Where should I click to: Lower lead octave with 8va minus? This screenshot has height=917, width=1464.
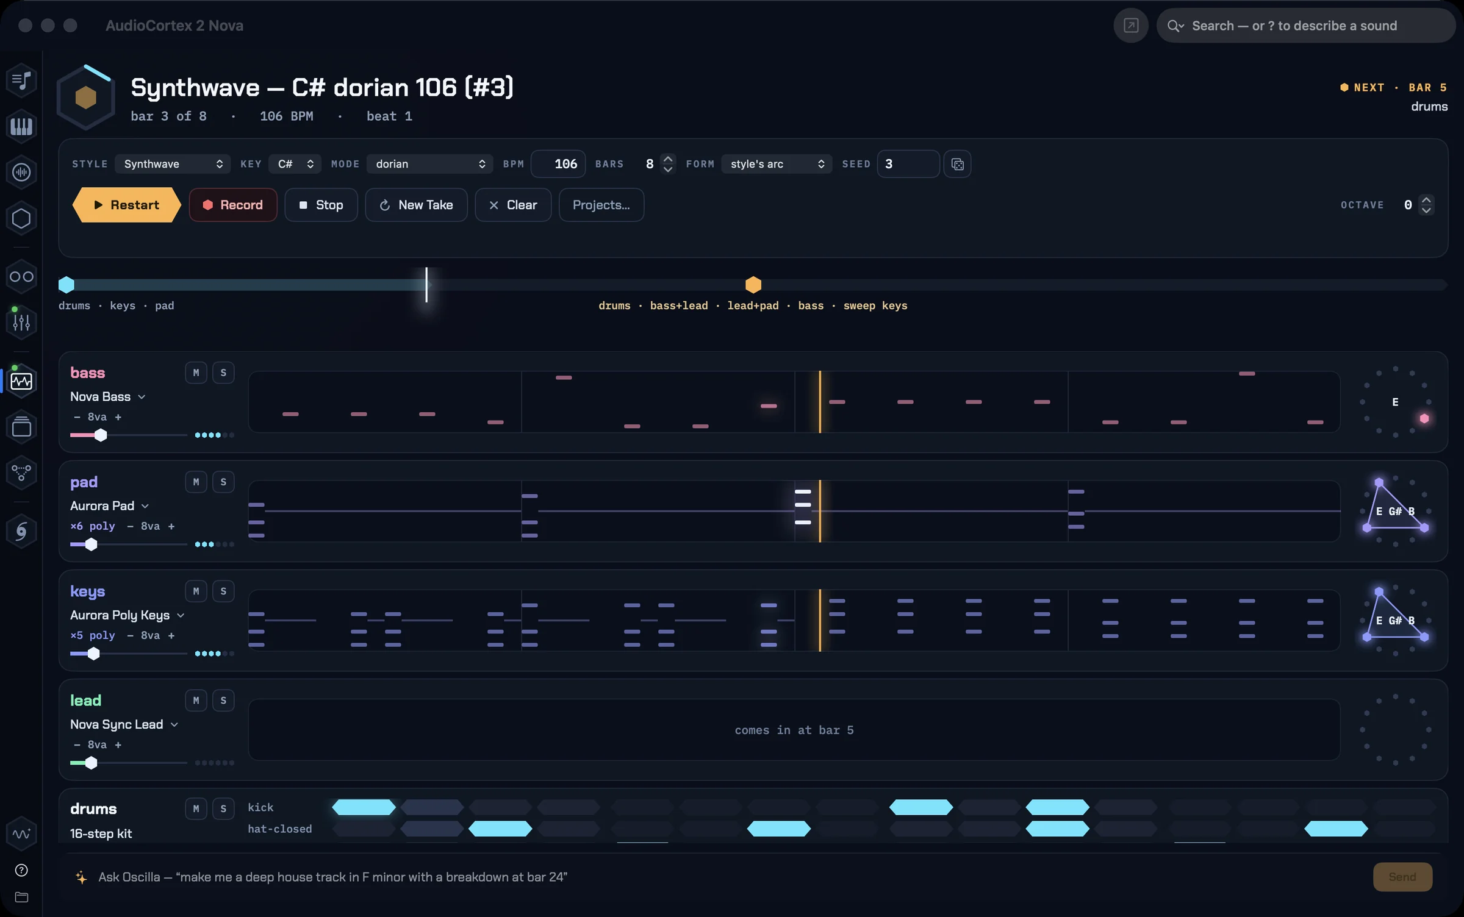[x=77, y=745]
